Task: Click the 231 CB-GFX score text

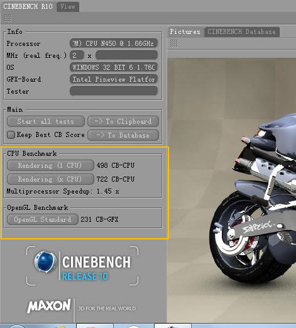Action: 99,219
